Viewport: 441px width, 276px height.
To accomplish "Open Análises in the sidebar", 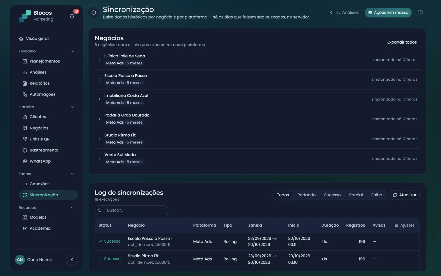I will point(48,72).
